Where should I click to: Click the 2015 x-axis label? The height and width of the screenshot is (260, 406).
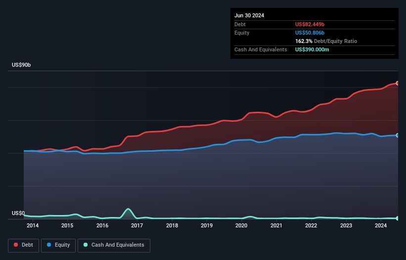coord(67,225)
